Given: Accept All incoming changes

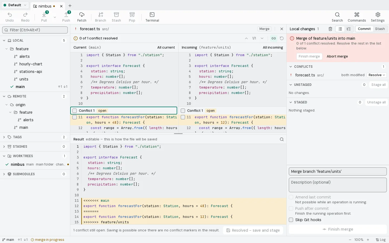Looking at the screenshot, I should click(273, 48).
